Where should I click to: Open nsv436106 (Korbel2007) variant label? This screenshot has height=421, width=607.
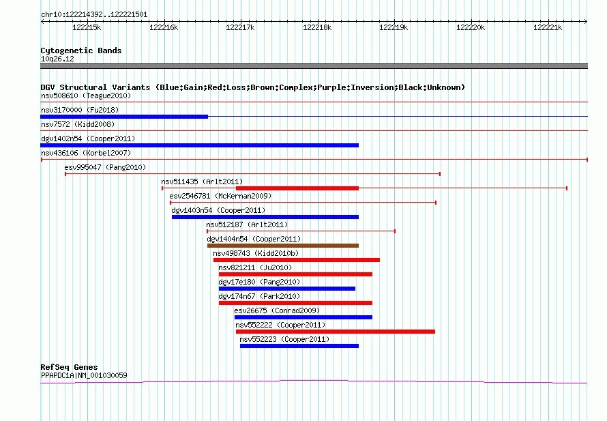pyautogui.click(x=86, y=153)
